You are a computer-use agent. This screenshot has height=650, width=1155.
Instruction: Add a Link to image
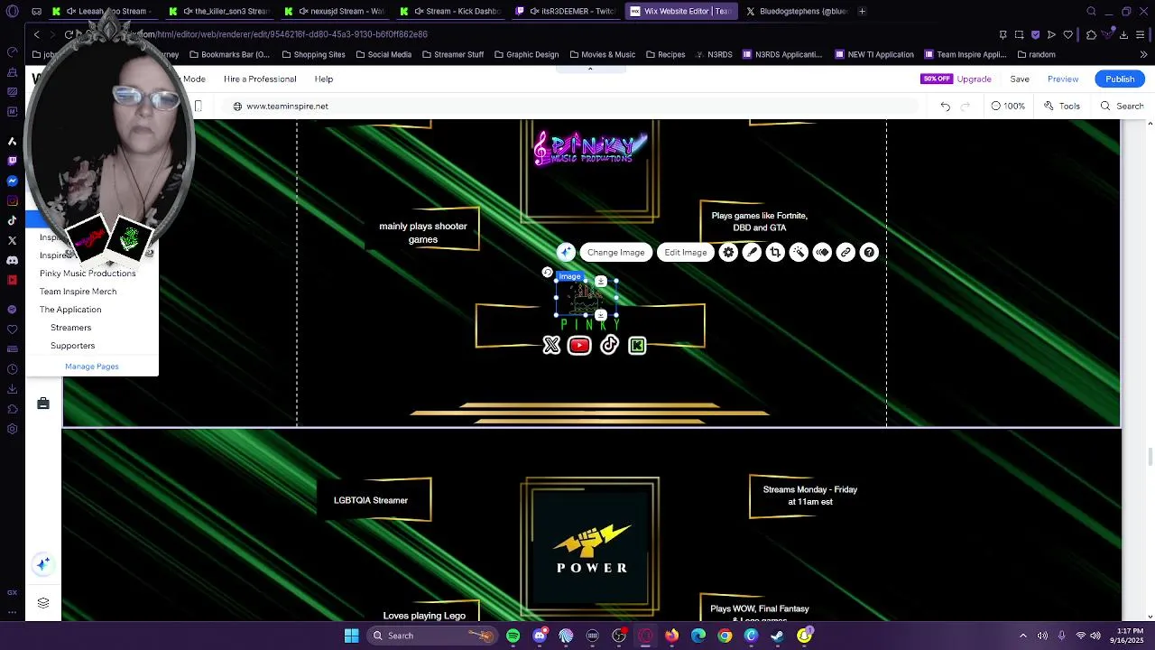coord(845,253)
